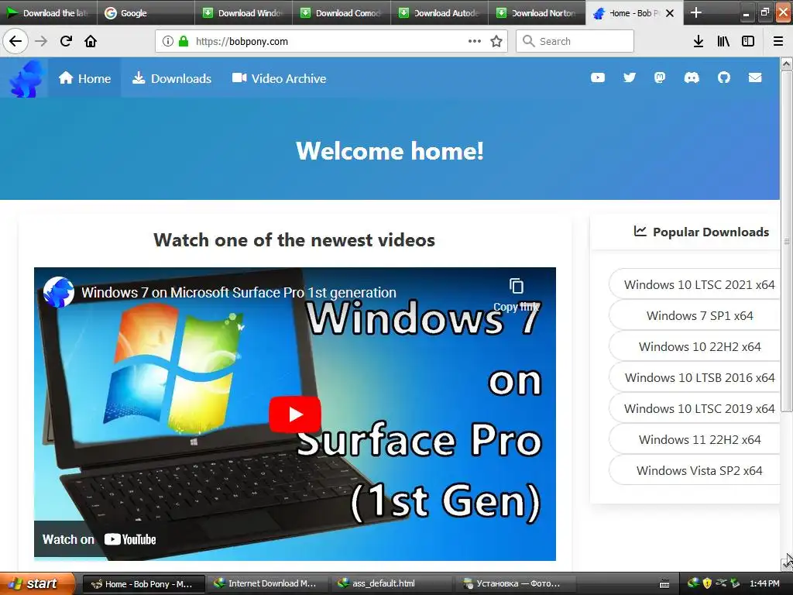Image resolution: width=793 pixels, height=595 pixels.
Task: Click the email envelope icon
Action: 755,77
